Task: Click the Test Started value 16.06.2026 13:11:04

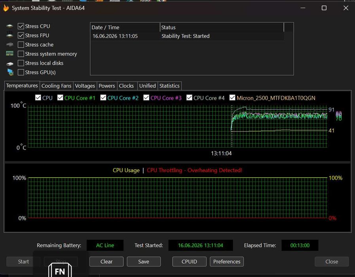Action: click(x=201, y=245)
